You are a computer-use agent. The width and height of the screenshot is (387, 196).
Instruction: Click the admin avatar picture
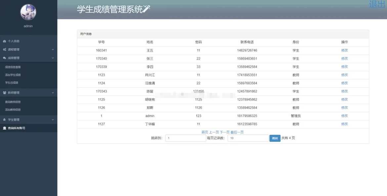(28, 12)
